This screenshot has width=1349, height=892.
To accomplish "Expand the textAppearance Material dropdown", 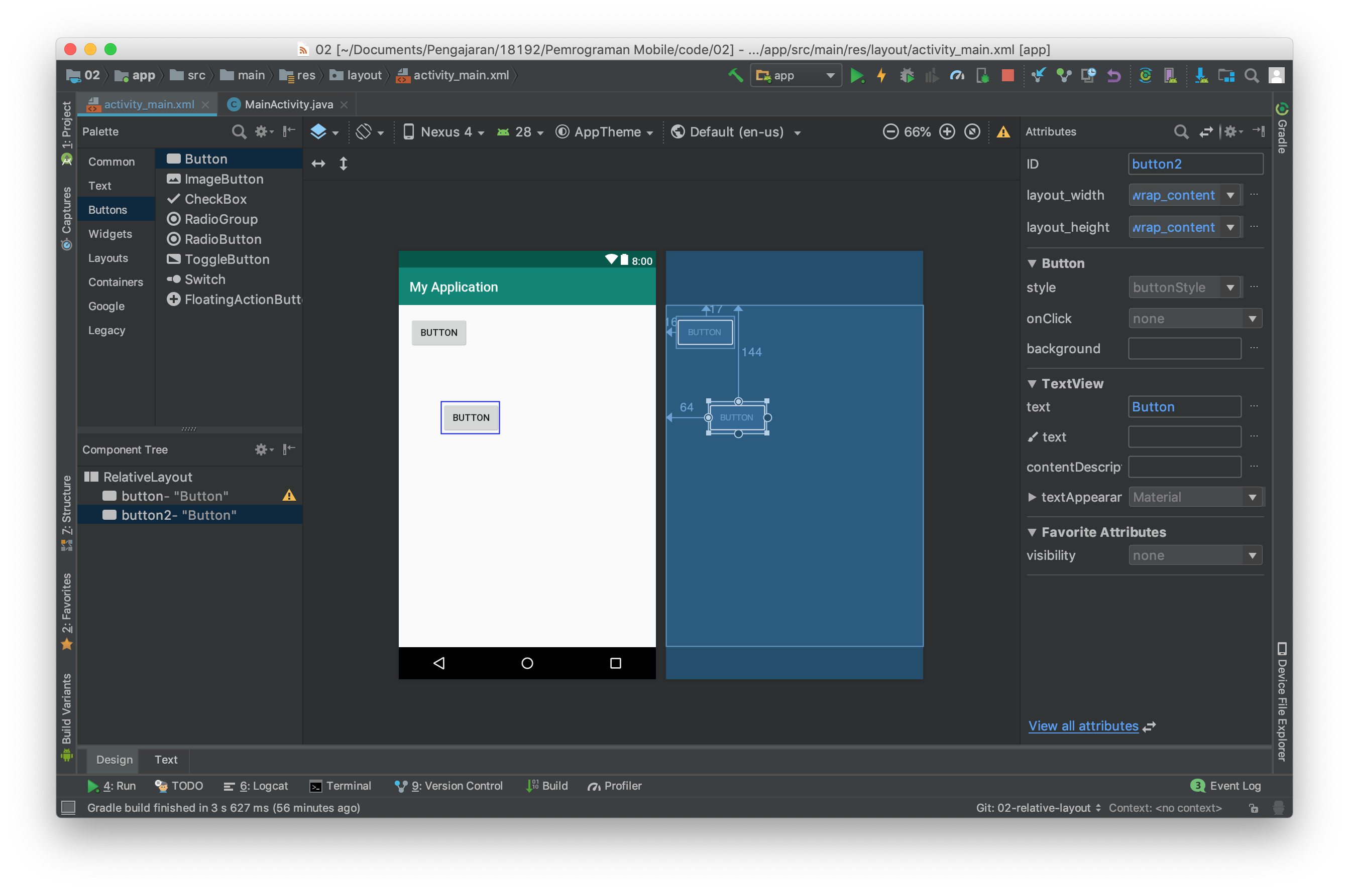I will [1250, 497].
